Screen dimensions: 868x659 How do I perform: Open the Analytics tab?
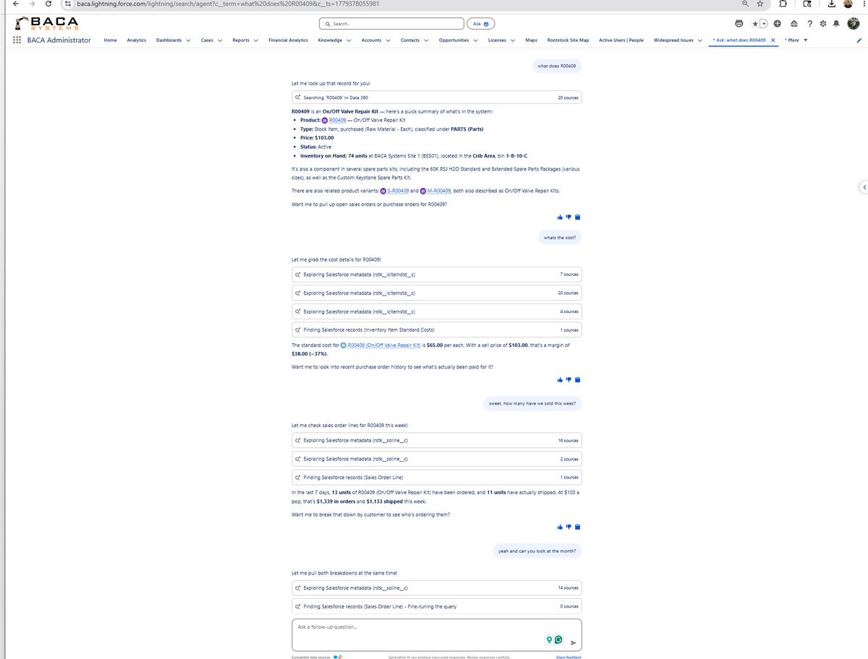pyautogui.click(x=137, y=40)
